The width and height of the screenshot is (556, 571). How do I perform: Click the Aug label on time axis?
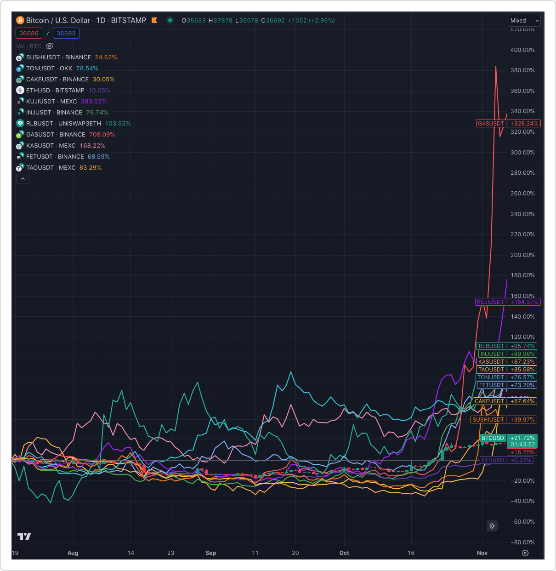coord(73,553)
